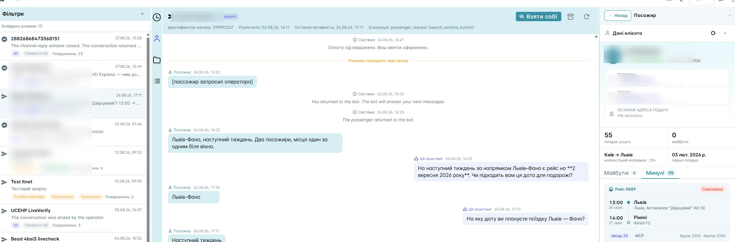Open the Bead 4bsi3 livecheck conversation
This screenshot has width=735, height=242.
click(73, 237)
